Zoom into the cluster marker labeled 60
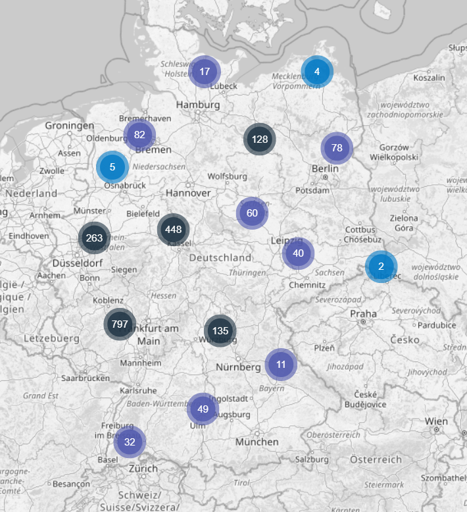The width and height of the screenshot is (467, 512). (252, 213)
